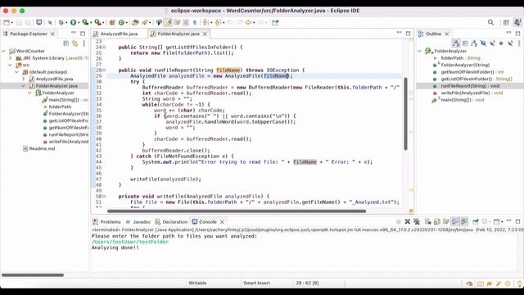Collapse the src folder node
524x295 pixels.
coord(11,65)
